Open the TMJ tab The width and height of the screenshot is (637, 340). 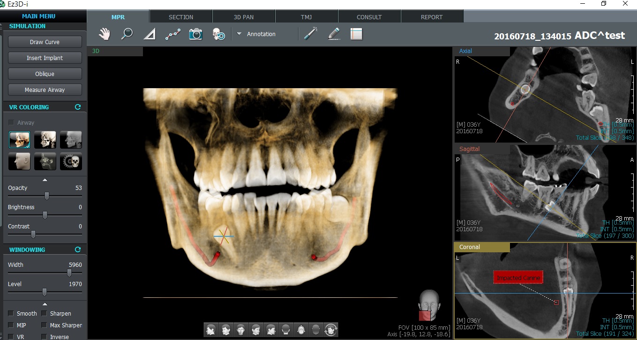point(307,17)
